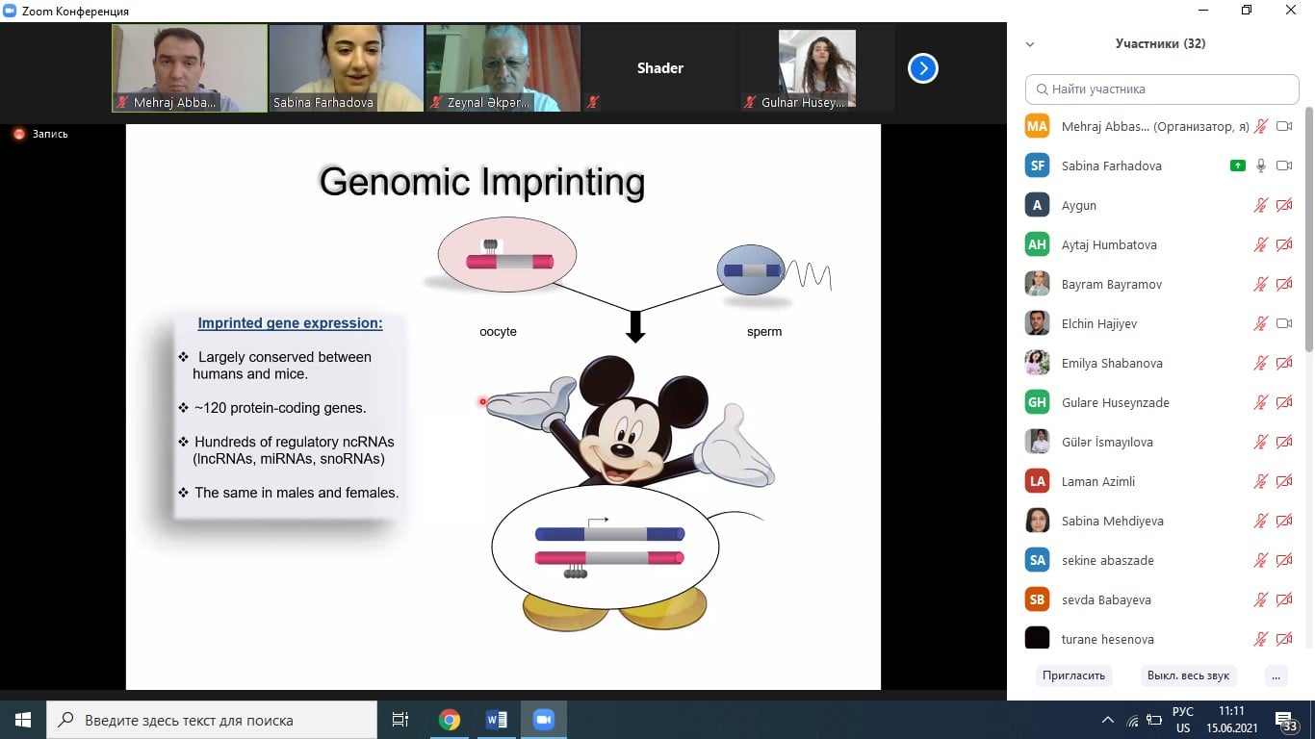The width and height of the screenshot is (1315, 739).
Task: Open Google Chrome from the taskbar
Action: pyautogui.click(x=450, y=720)
